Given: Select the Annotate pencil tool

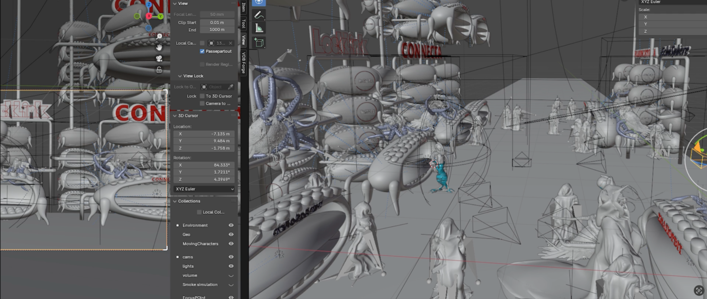Looking at the screenshot, I should tap(259, 15).
